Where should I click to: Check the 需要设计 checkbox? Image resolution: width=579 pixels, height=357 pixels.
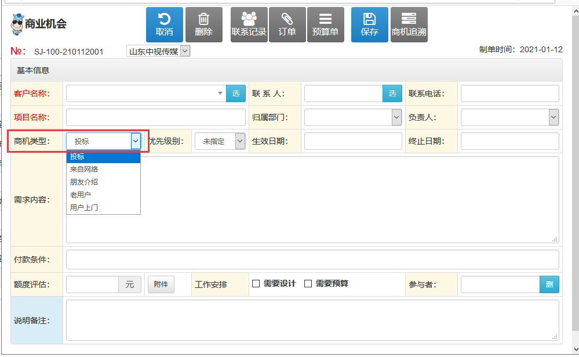[256, 284]
